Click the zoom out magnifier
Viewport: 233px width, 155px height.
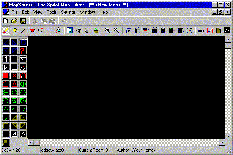116,31
